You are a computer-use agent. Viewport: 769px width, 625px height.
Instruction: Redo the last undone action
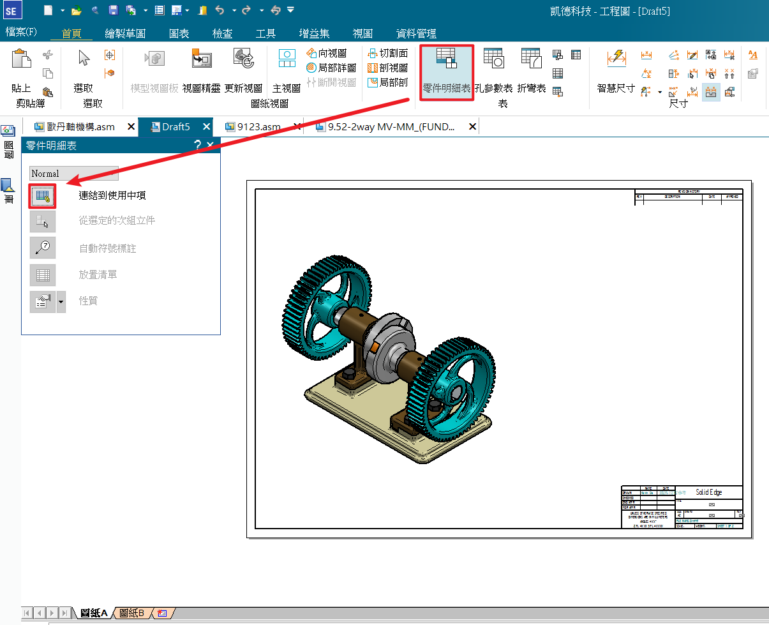pyautogui.click(x=247, y=10)
